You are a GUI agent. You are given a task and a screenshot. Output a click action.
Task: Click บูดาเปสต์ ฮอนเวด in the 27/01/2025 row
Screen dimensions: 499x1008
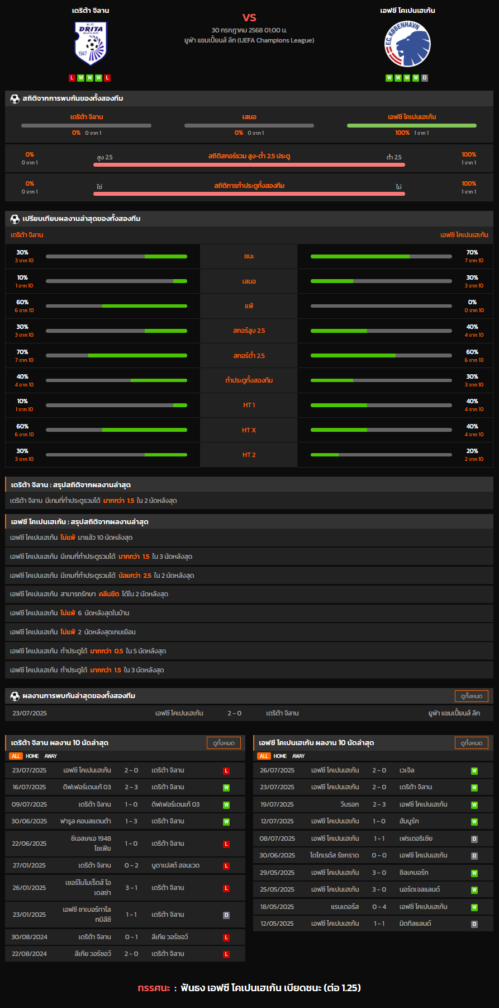point(176,865)
